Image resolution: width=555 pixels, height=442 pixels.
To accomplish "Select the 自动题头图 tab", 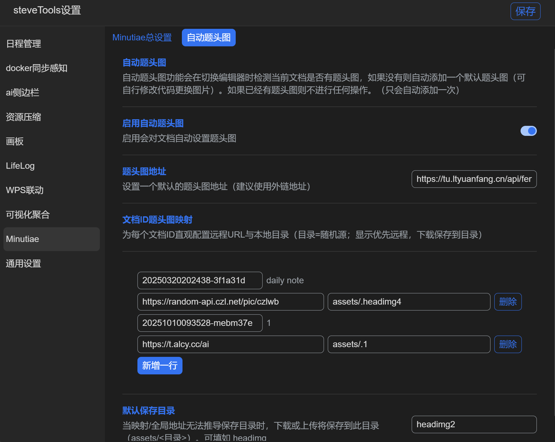I will pyautogui.click(x=208, y=38).
